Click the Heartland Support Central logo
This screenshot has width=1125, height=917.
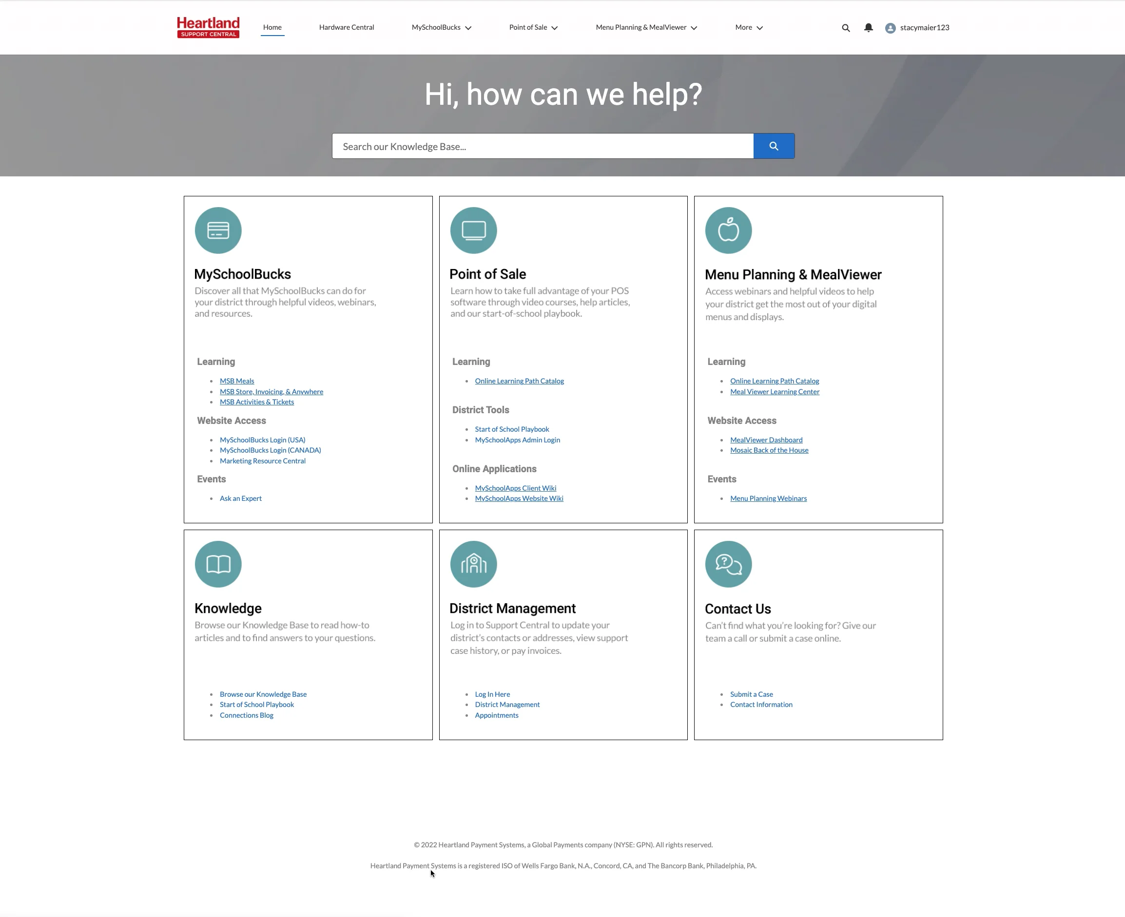click(x=207, y=26)
